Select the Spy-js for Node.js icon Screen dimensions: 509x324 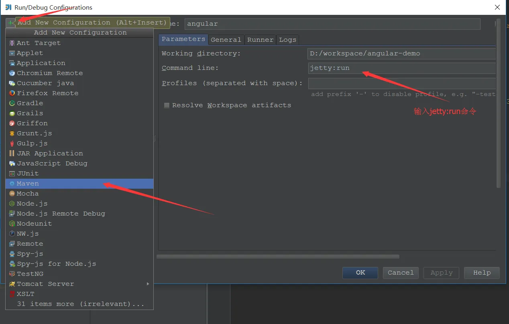12,264
